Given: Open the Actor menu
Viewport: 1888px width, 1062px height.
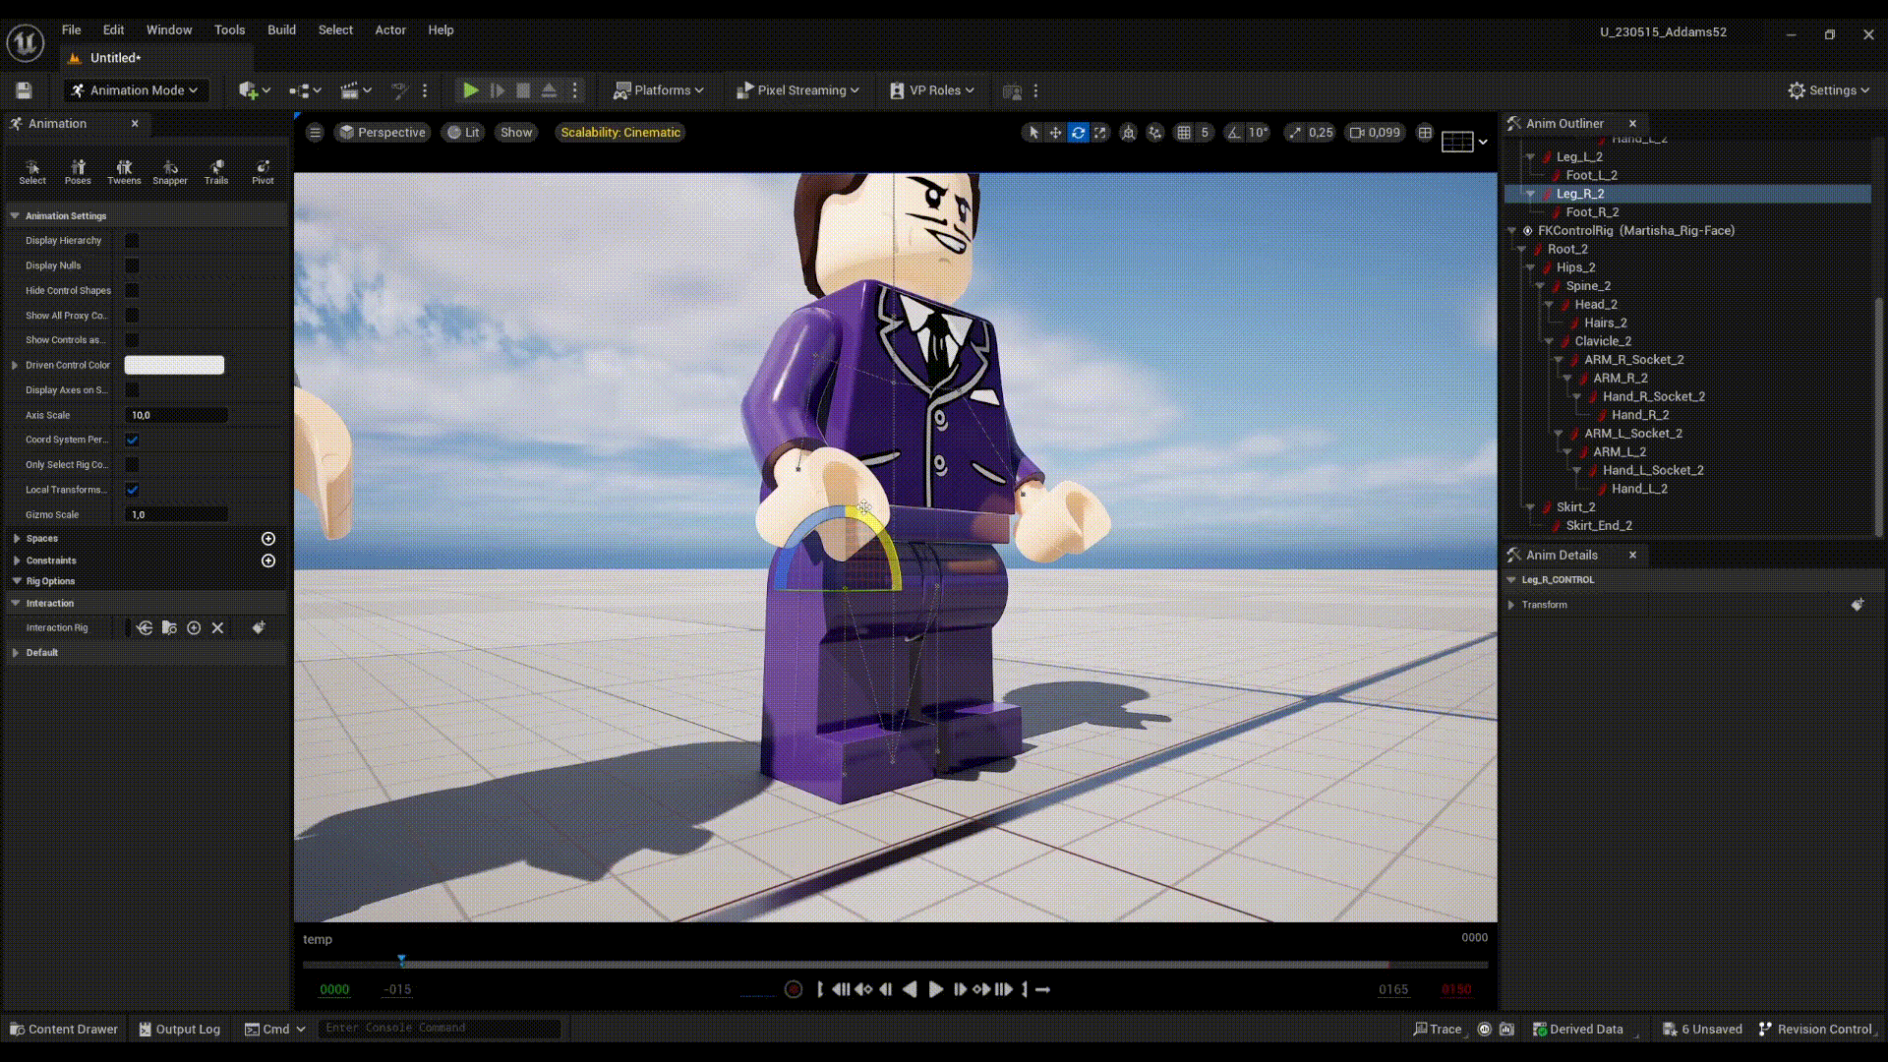Looking at the screenshot, I should tap(389, 29).
